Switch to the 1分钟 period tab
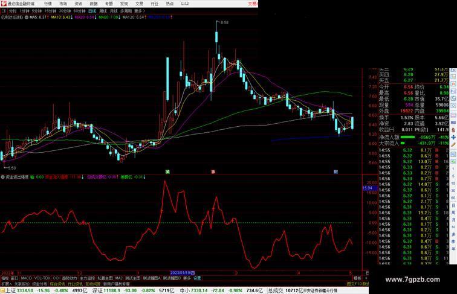This screenshot has height=294, width=457. click(x=24, y=11)
